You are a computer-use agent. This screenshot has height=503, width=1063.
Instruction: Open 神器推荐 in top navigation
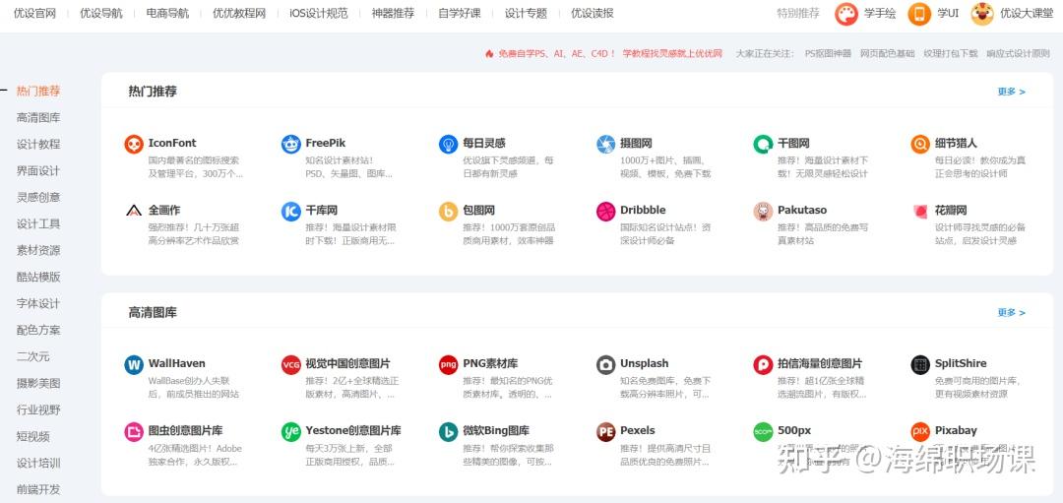393,13
